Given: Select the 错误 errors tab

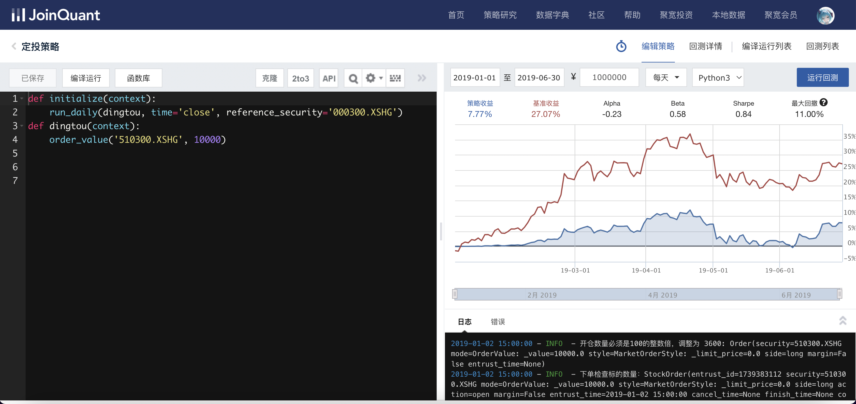Looking at the screenshot, I should click(x=498, y=322).
